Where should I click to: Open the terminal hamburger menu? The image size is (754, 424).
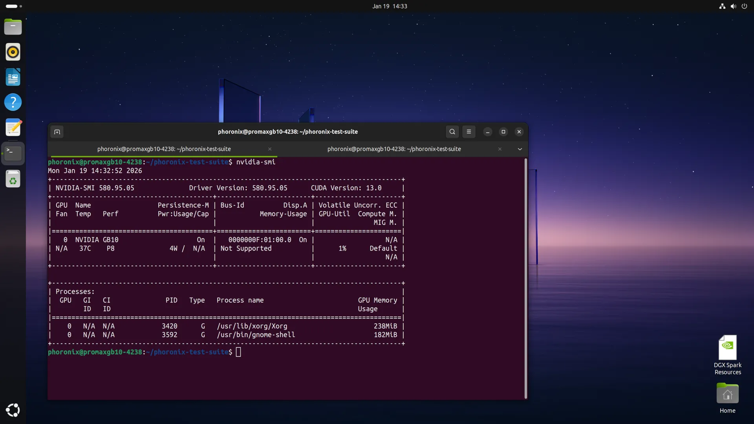(469, 132)
